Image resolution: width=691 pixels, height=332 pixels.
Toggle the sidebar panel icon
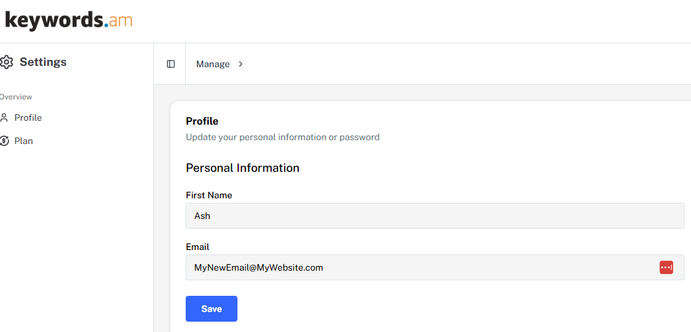click(x=171, y=64)
